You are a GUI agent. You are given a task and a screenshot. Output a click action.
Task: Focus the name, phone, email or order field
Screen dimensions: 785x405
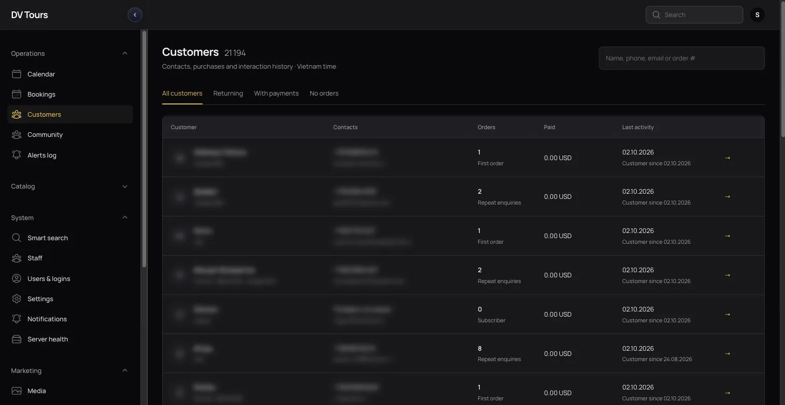(x=682, y=58)
